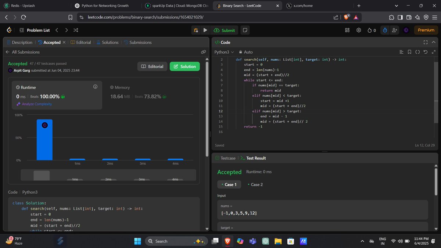Image resolution: width=441 pixels, height=248 pixels.
Task: Click the green Solution button
Action: point(185,67)
